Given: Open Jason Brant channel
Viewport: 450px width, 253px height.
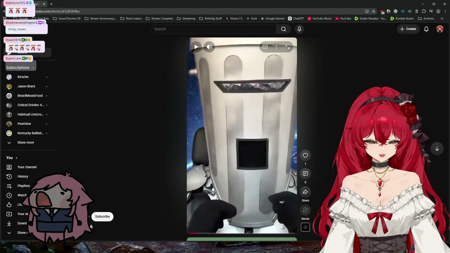Looking at the screenshot, I should (27, 86).
